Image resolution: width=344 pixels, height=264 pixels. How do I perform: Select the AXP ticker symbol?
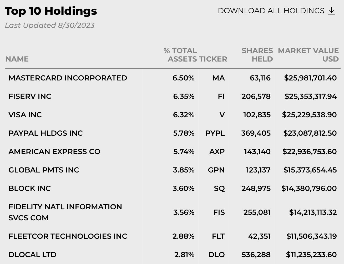pyautogui.click(x=217, y=151)
